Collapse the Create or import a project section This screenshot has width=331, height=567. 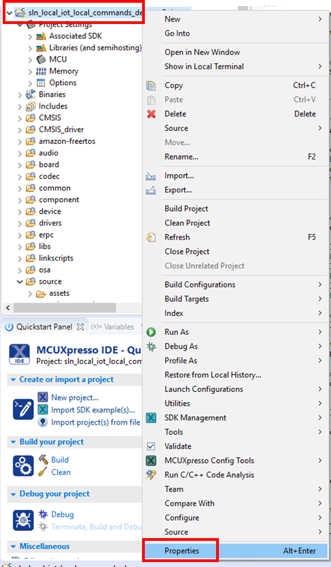point(13,379)
